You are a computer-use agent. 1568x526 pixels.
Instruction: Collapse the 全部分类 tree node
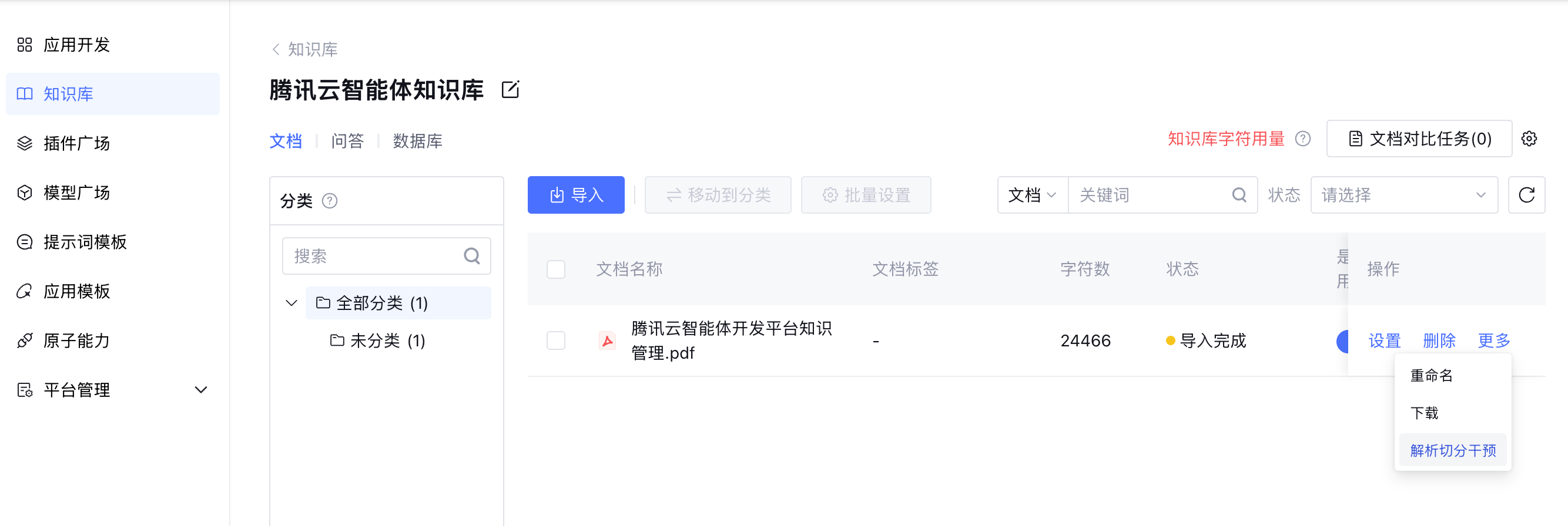click(x=292, y=303)
